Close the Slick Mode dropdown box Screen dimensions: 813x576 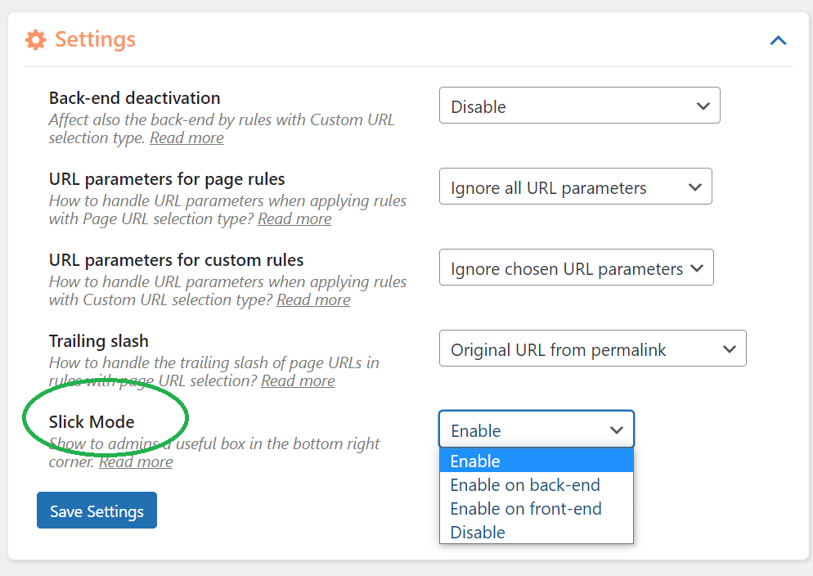[536, 430]
